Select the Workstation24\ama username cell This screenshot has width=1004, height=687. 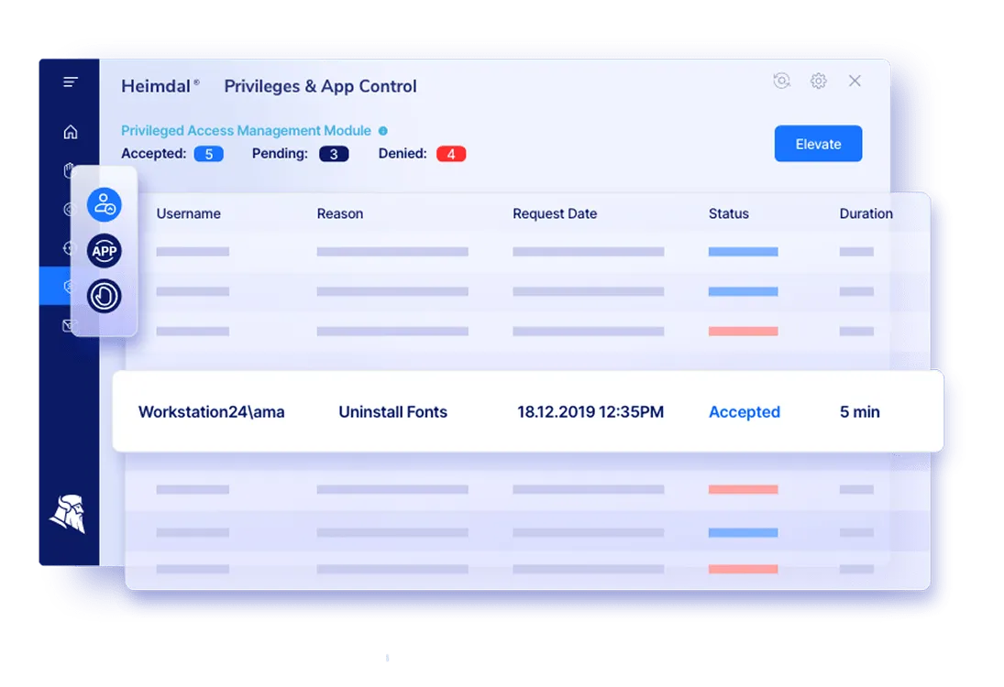point(211,412)
